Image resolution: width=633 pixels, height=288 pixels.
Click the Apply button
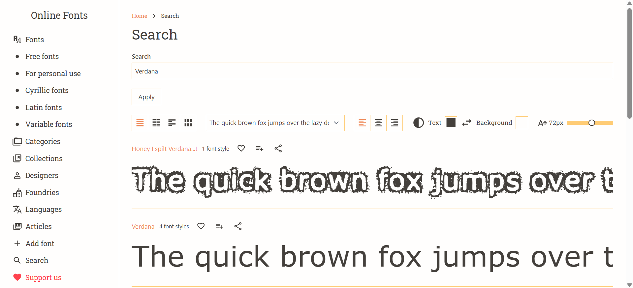146,97
